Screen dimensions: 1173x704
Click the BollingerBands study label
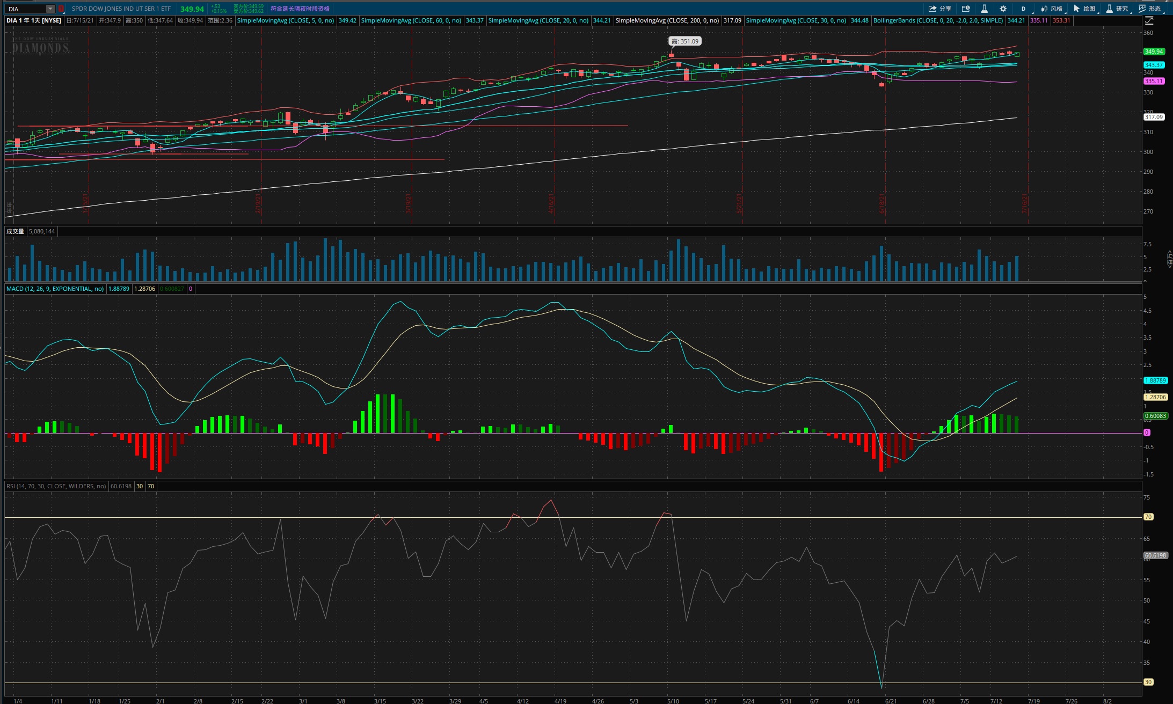click(x=938, y=20)
